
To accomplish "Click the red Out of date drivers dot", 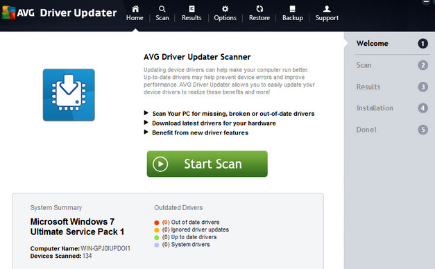I will point(157,223).
